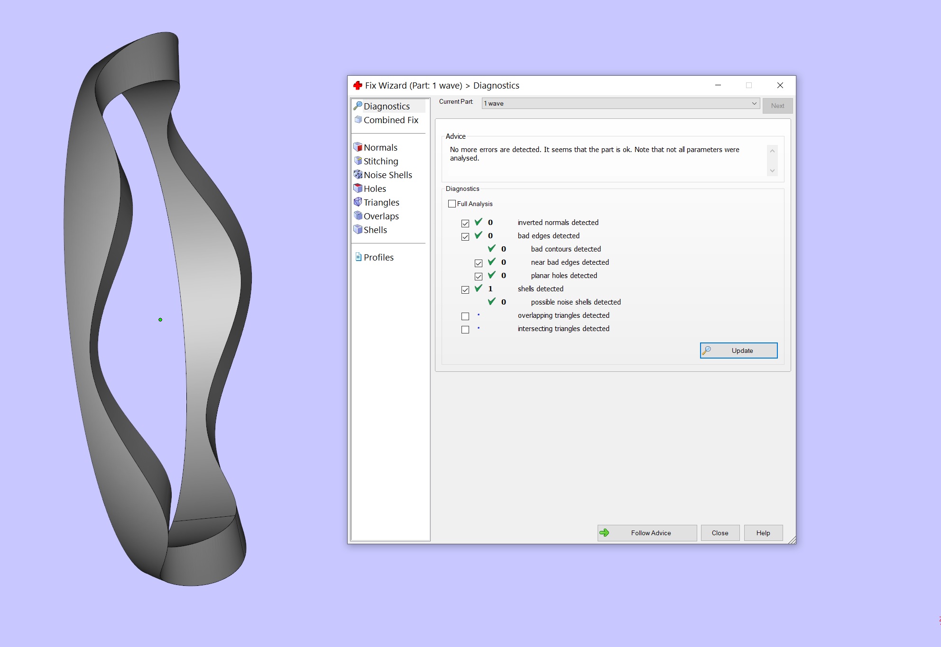Click the Follow Advice button

click(647, 533)
